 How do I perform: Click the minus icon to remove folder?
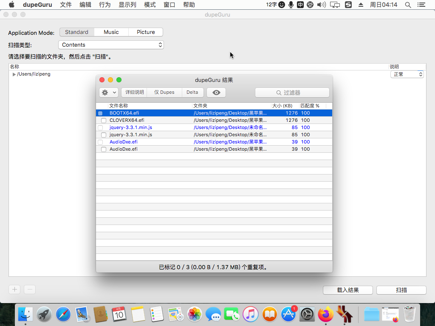point(30,289)
